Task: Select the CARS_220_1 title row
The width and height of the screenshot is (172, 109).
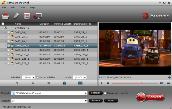Action: (49, 54)
